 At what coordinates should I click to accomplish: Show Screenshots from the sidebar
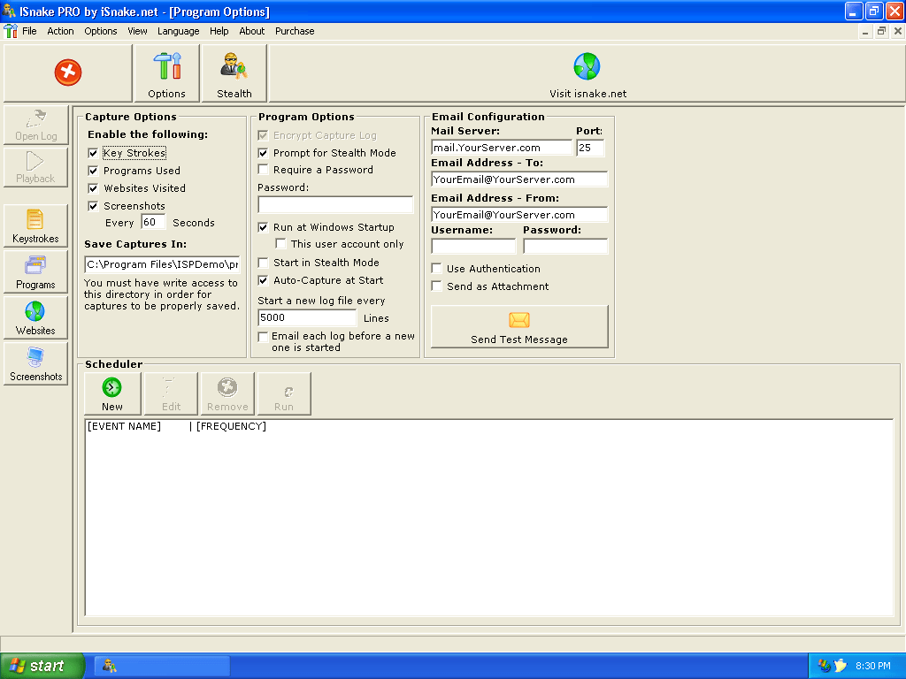click(x=35, y=364)
